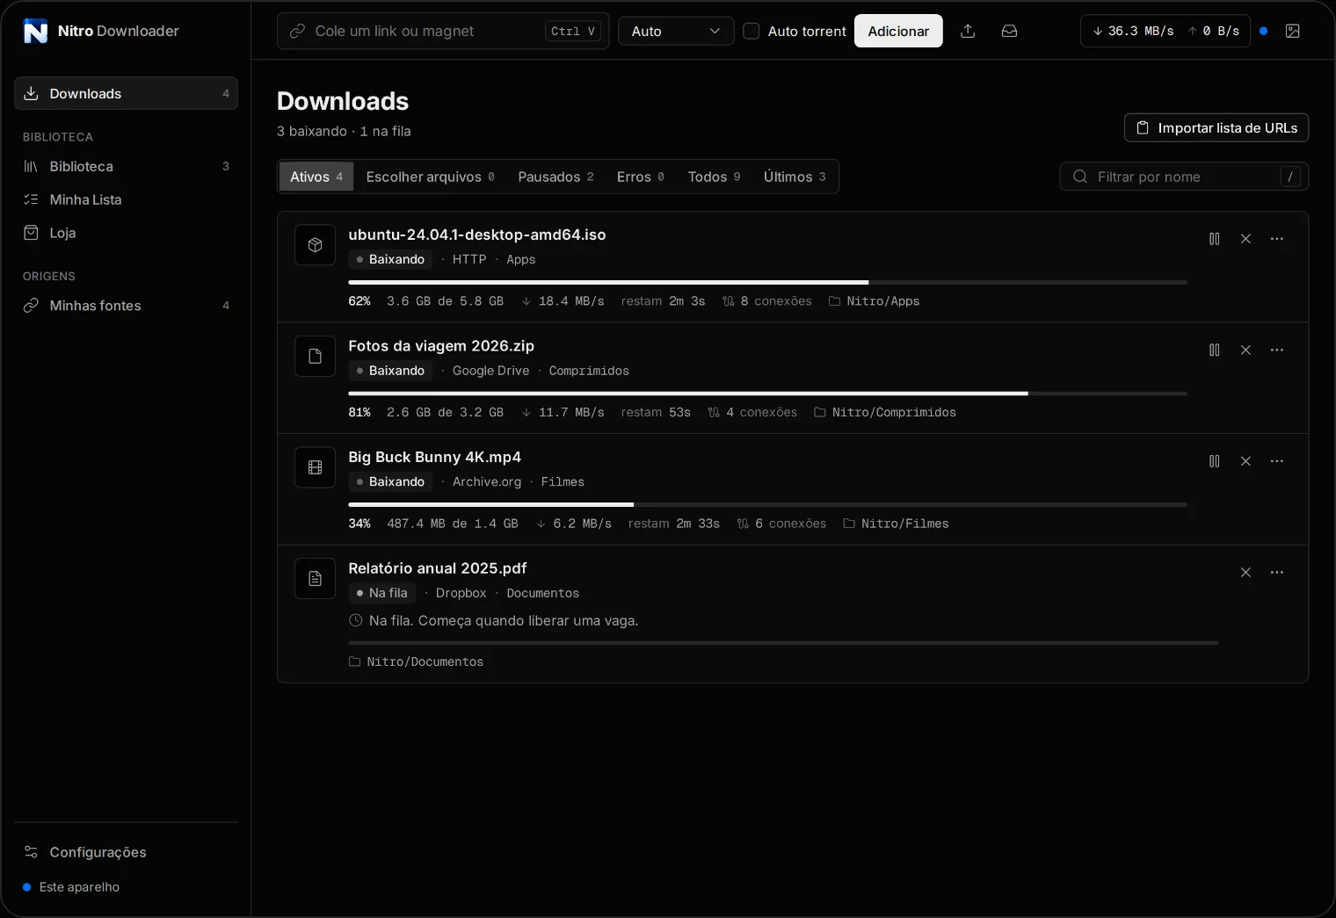Open the Auto mode dropdown

coord(676,31)
